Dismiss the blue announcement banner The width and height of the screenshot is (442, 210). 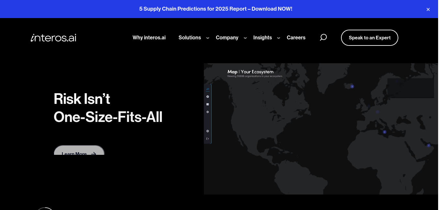(x=428, y=9)
